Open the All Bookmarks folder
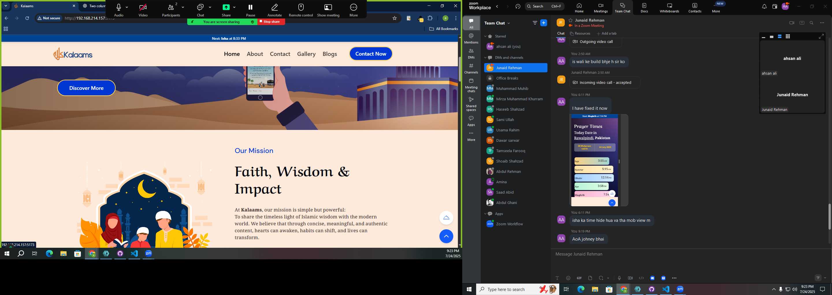 point(444,29)
